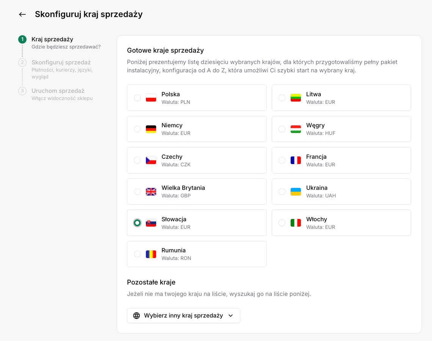Select the Węgry radio button
This screenshot has height=341, width=432.
pos(282,129)
